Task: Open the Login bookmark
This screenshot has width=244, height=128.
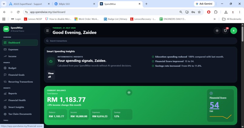Action: (x=16, y=19)
